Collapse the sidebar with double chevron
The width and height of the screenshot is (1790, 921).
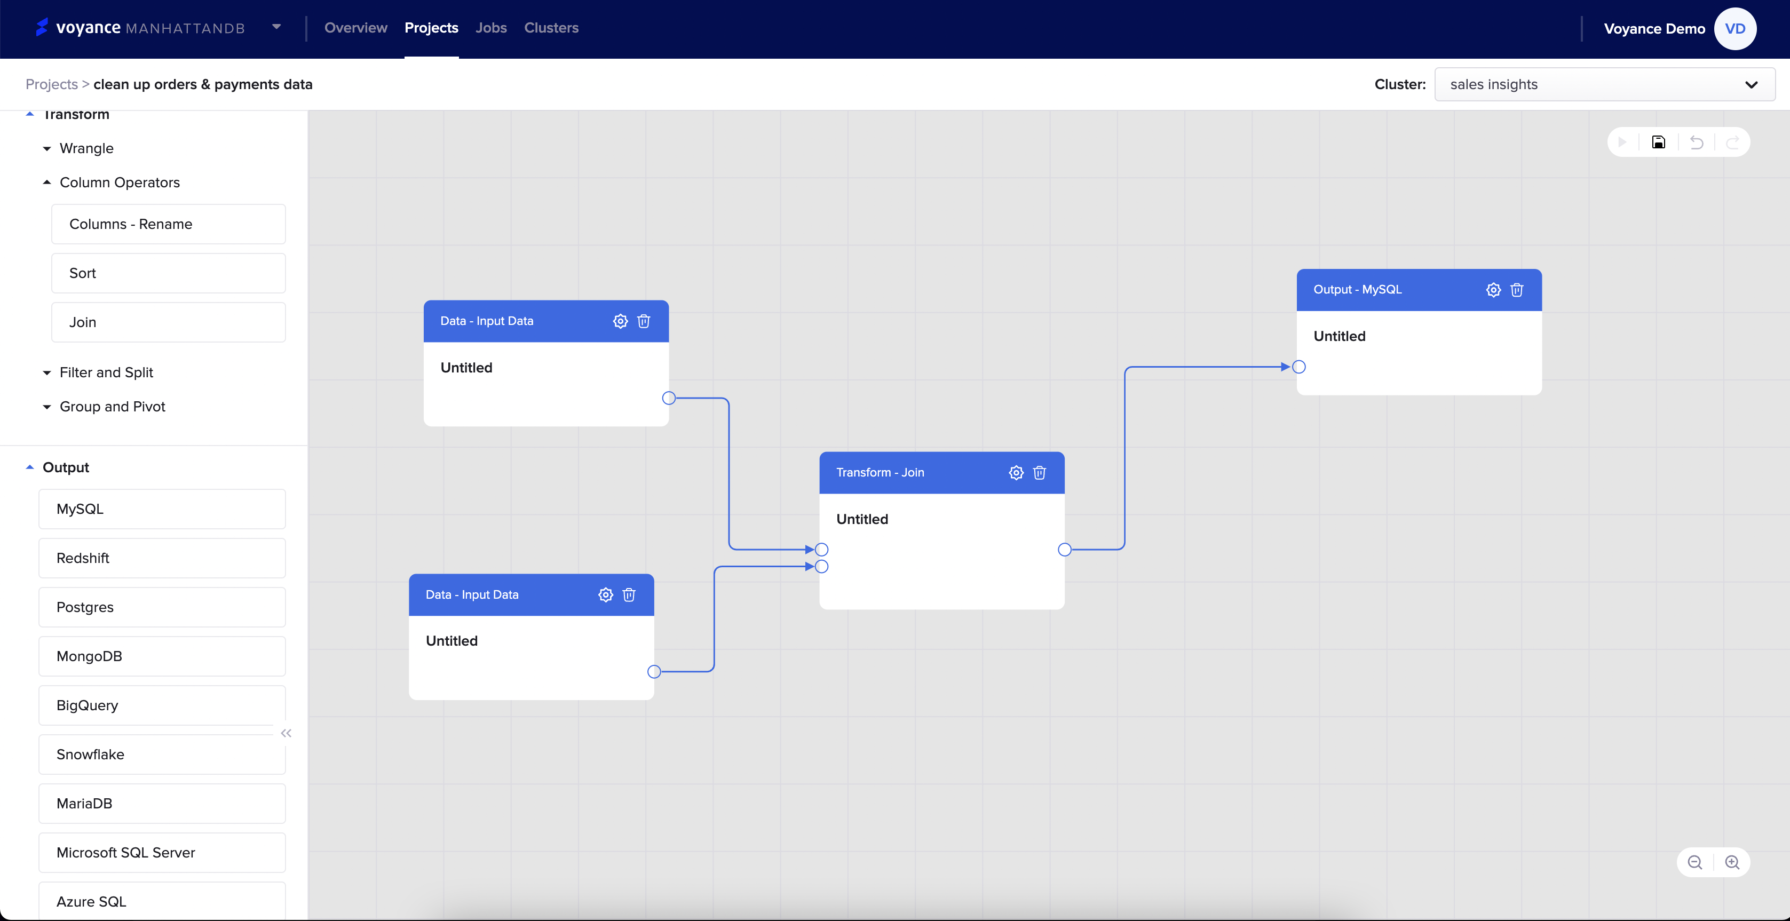pos(286,733)
